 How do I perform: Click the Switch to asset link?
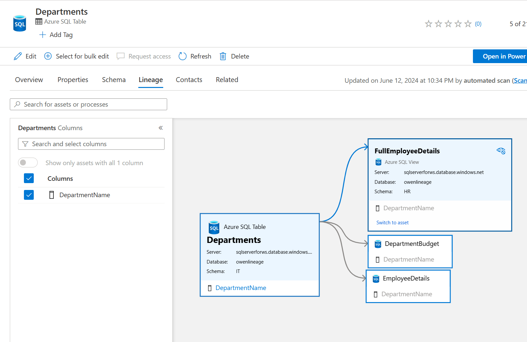point(392,222)
